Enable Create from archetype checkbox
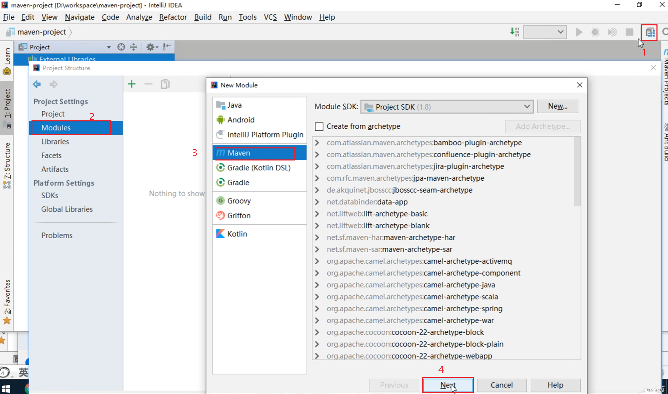Screen dimensions: 668x394 319,126
